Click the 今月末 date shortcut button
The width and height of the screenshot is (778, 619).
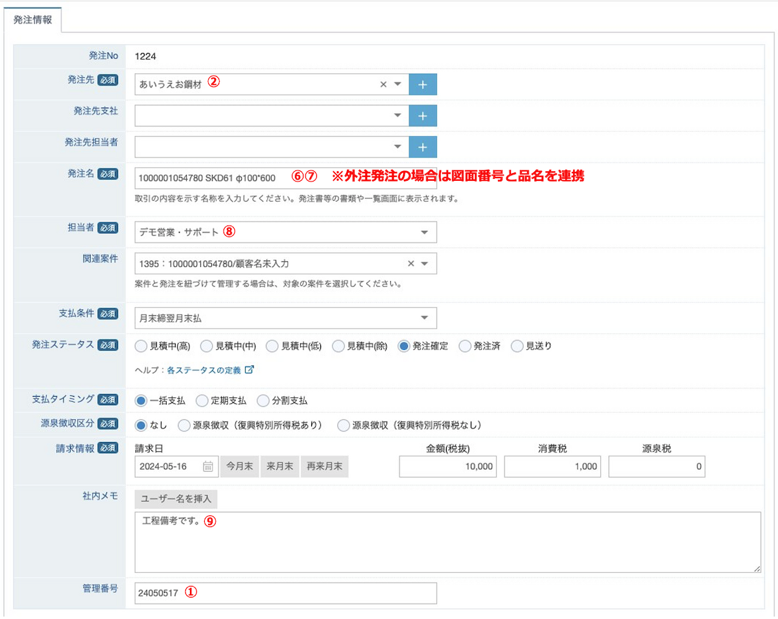[239, 467]
